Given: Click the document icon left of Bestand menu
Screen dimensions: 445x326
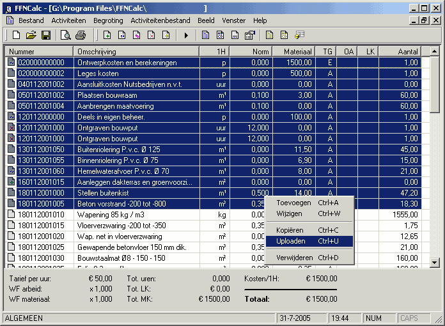Looking at the screenshot, I should coord(10,20).
